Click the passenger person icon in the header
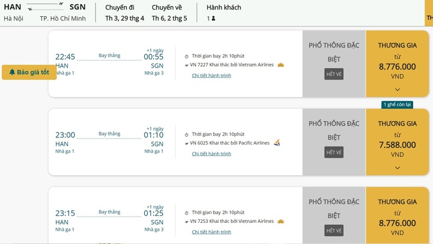 213,19
